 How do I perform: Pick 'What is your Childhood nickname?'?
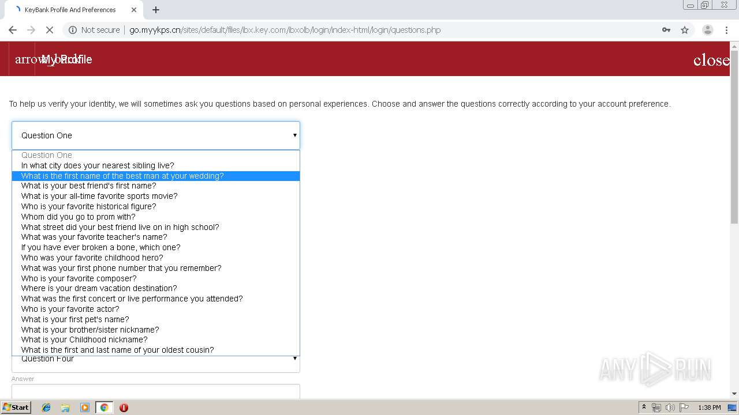click(156, 339)
